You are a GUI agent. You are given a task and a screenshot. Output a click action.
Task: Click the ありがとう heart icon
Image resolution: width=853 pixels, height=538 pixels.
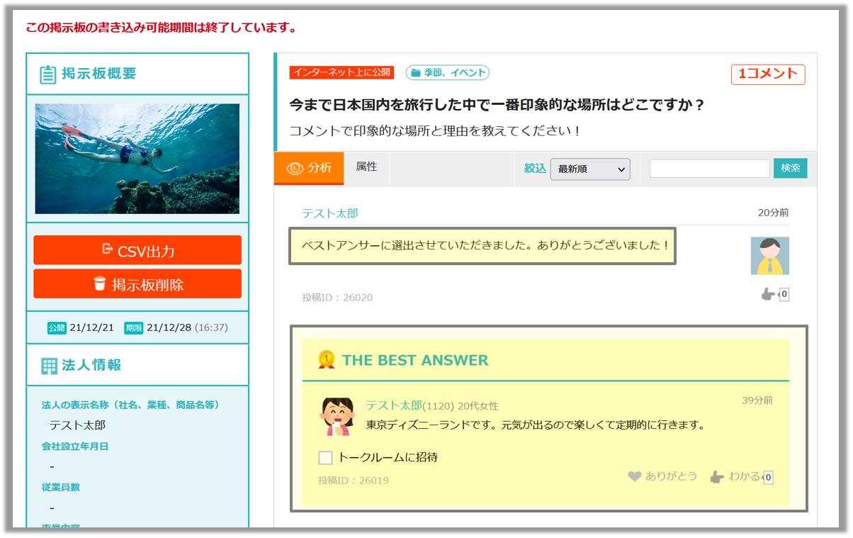tap(635, 476)
